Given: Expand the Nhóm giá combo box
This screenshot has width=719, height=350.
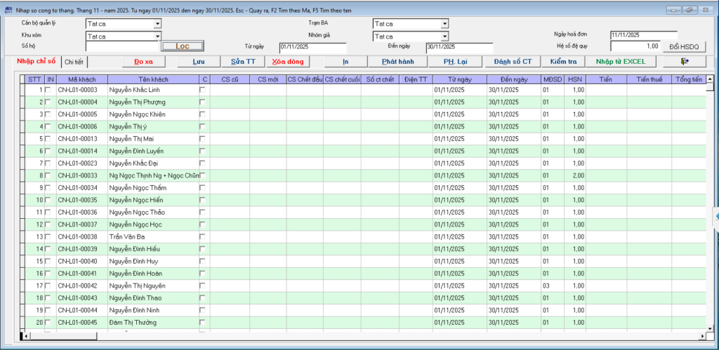Looking at the screenshot, I should click(444, 36).
